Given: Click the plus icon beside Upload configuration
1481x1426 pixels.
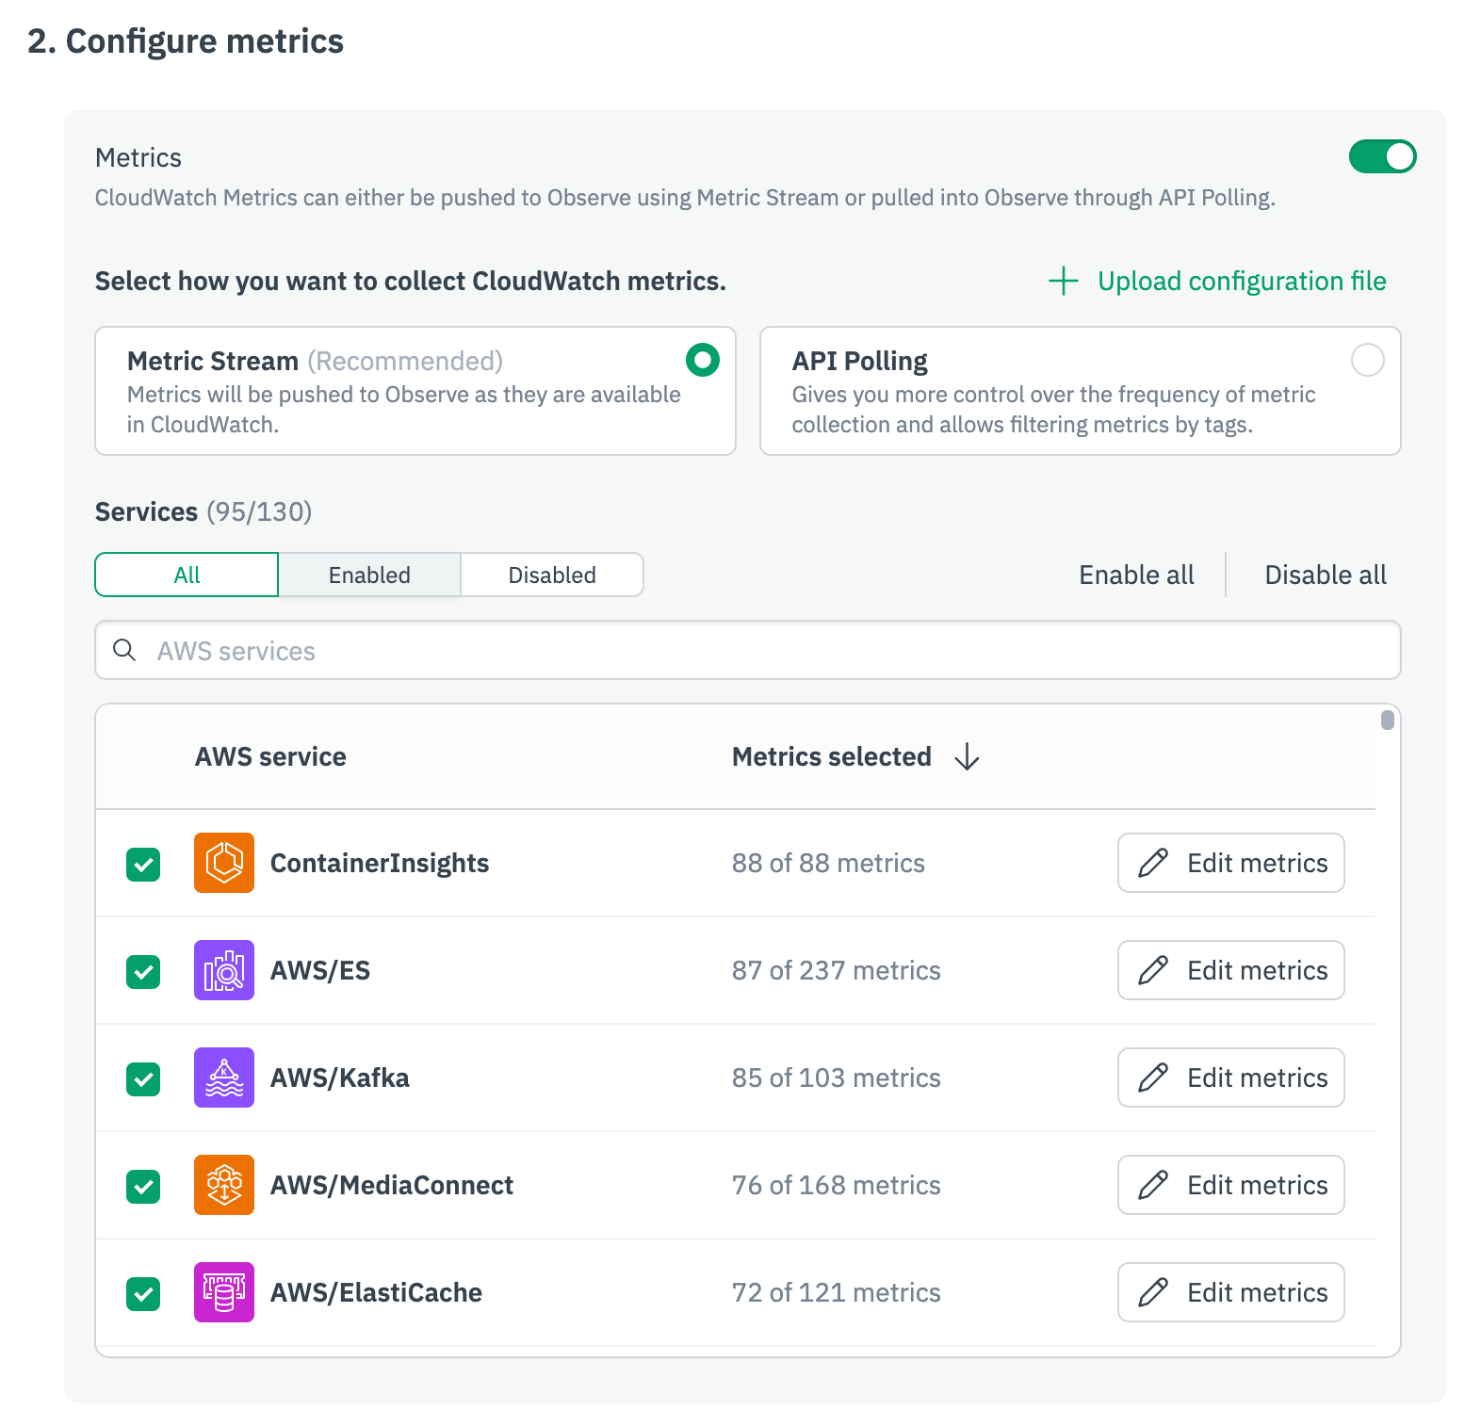Looking at the screenshot, I should 1063,281.
